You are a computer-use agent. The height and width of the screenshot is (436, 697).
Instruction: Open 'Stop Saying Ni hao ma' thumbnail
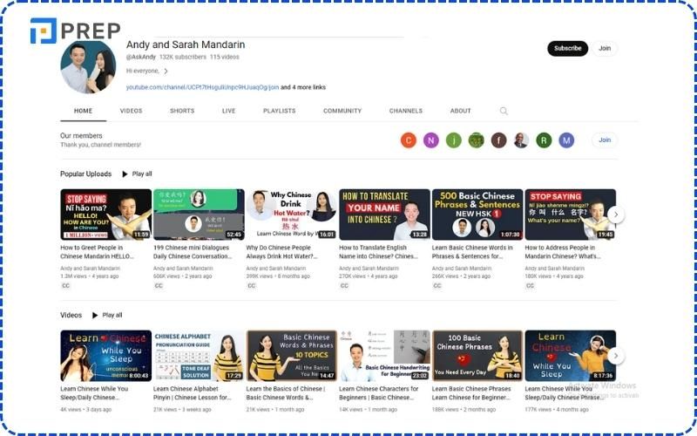(x=105, y=215)
